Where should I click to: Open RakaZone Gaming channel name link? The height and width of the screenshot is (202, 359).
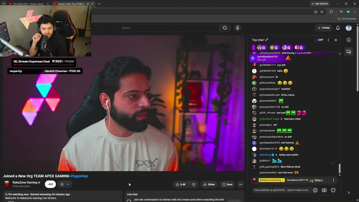25,182
